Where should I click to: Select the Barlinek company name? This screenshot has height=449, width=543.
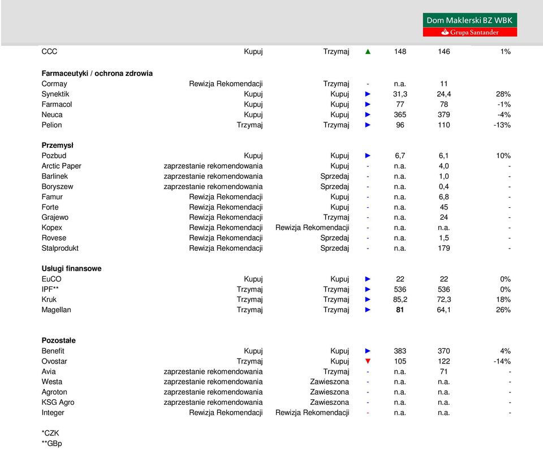[x=55, y=177]
